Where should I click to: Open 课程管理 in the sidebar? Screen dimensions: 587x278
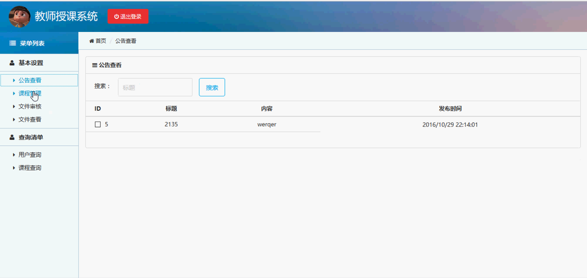[x=30, y=93]
